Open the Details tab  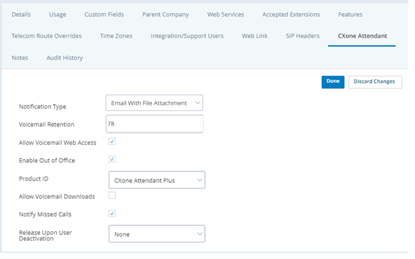tap(21, 15)
